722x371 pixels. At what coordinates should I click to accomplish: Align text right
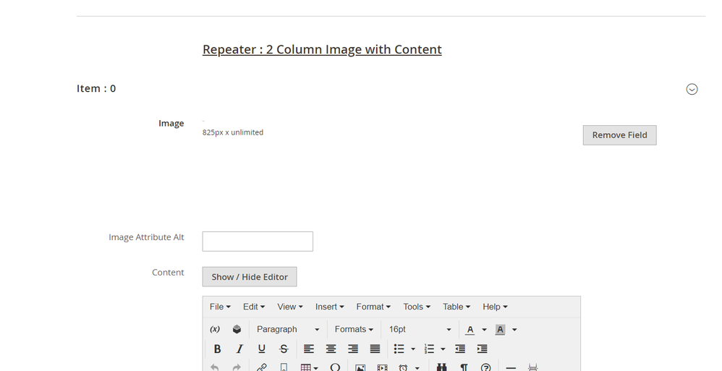353,349
